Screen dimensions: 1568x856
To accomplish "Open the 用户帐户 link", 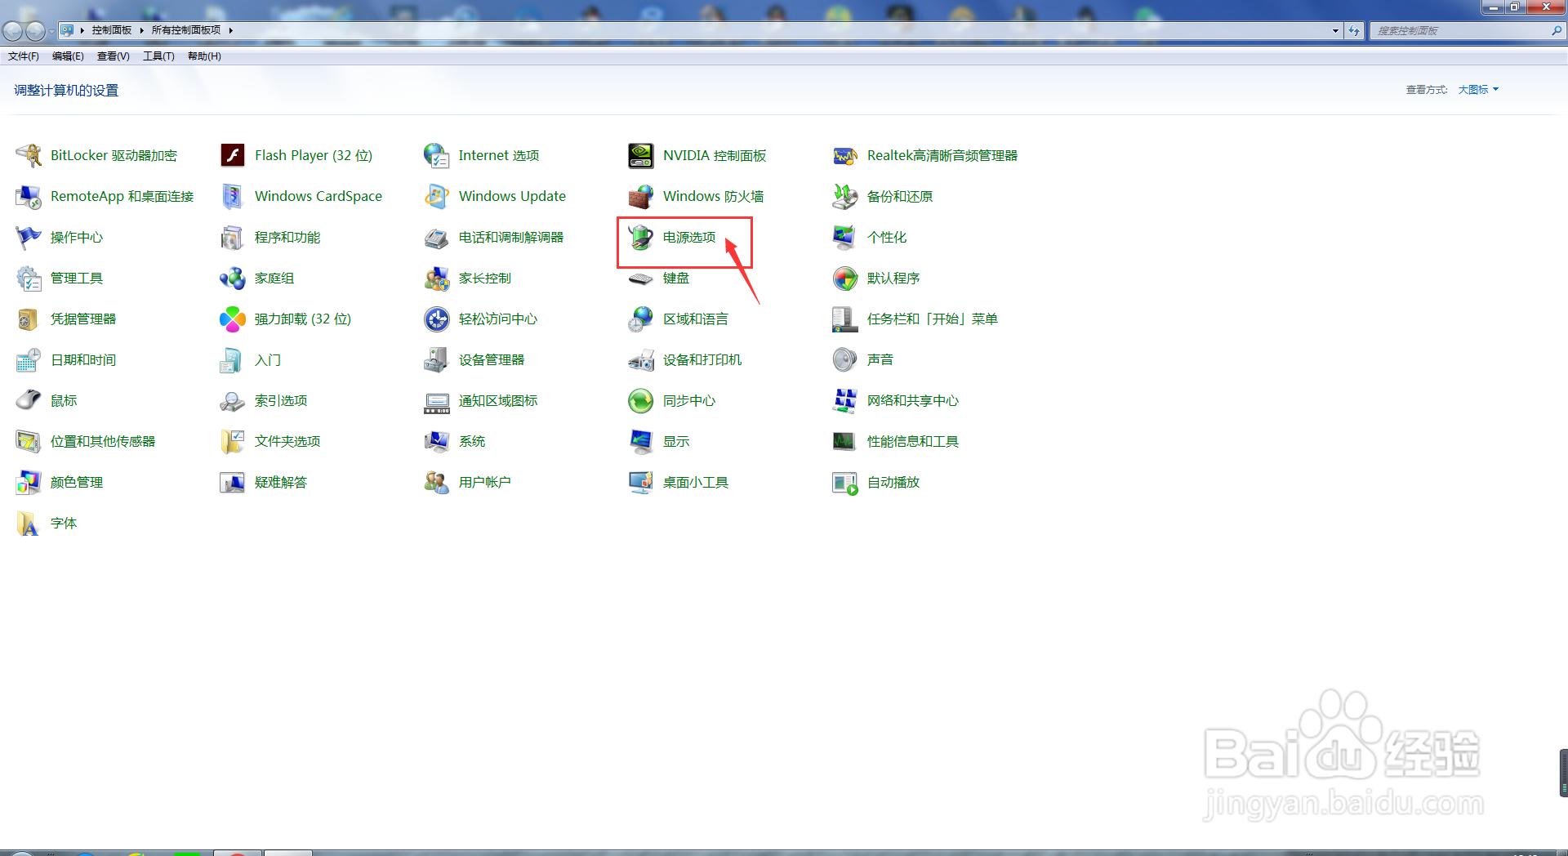I will coord(485,482).
